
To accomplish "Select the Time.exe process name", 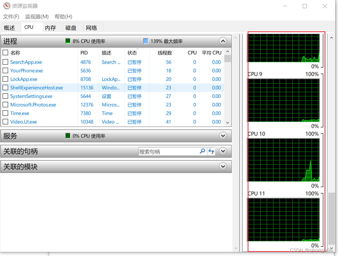I will [19, 113].
